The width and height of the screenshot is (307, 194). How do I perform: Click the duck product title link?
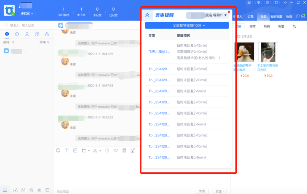pyautogui.click(x=243, y=68)
